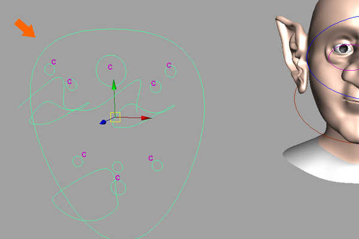Click the yellow center square of the manipulator

point(115,117)
